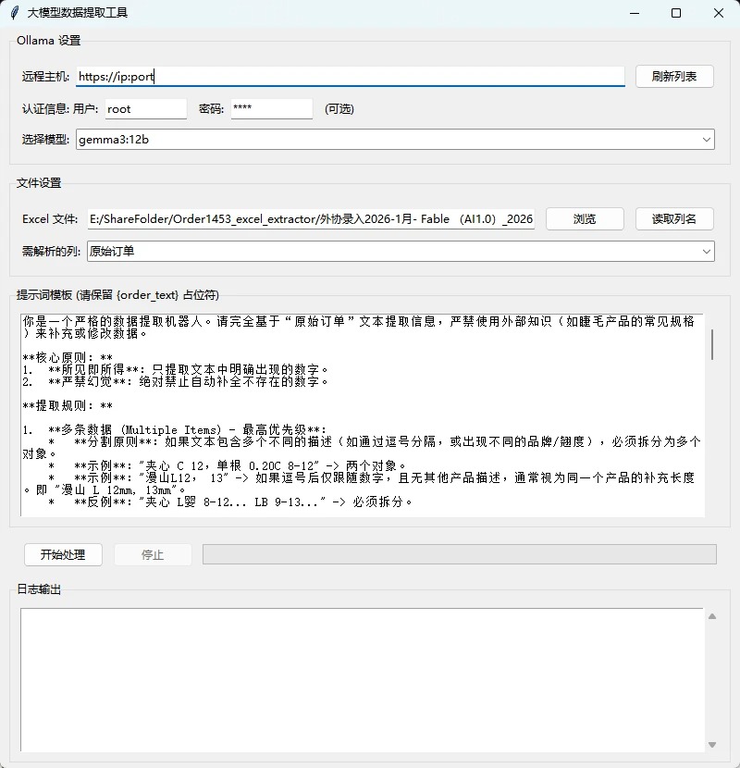
Task: Click the prompt template scrollbar thumb
Action: click(x=711, y=343)
